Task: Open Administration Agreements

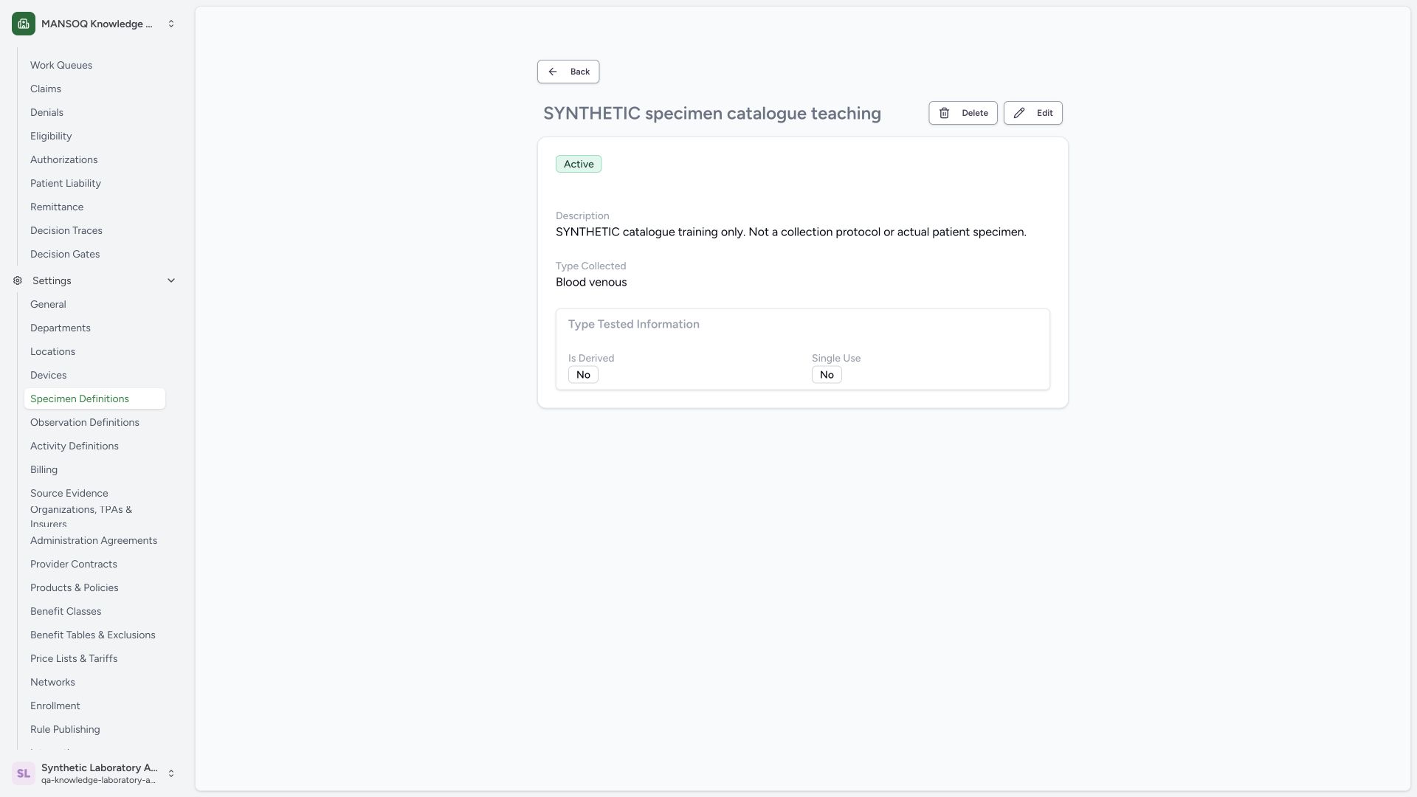Action: click(x=94, y=540)
